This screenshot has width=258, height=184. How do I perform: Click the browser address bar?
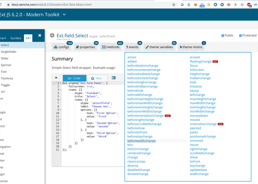click(x=77, y=4)
